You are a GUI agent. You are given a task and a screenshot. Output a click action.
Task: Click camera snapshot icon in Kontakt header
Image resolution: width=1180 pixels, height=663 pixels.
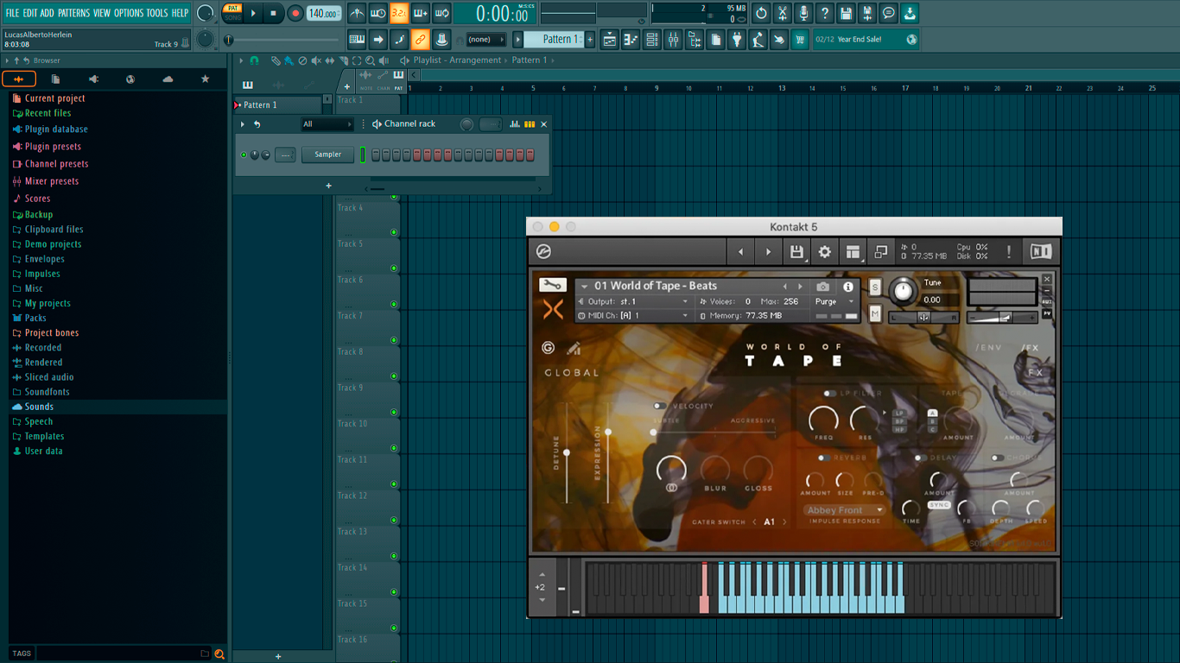point(823,287)
